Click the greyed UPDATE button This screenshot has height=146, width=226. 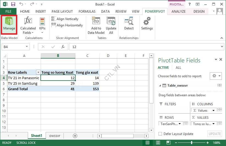click(x=214, y=134)
